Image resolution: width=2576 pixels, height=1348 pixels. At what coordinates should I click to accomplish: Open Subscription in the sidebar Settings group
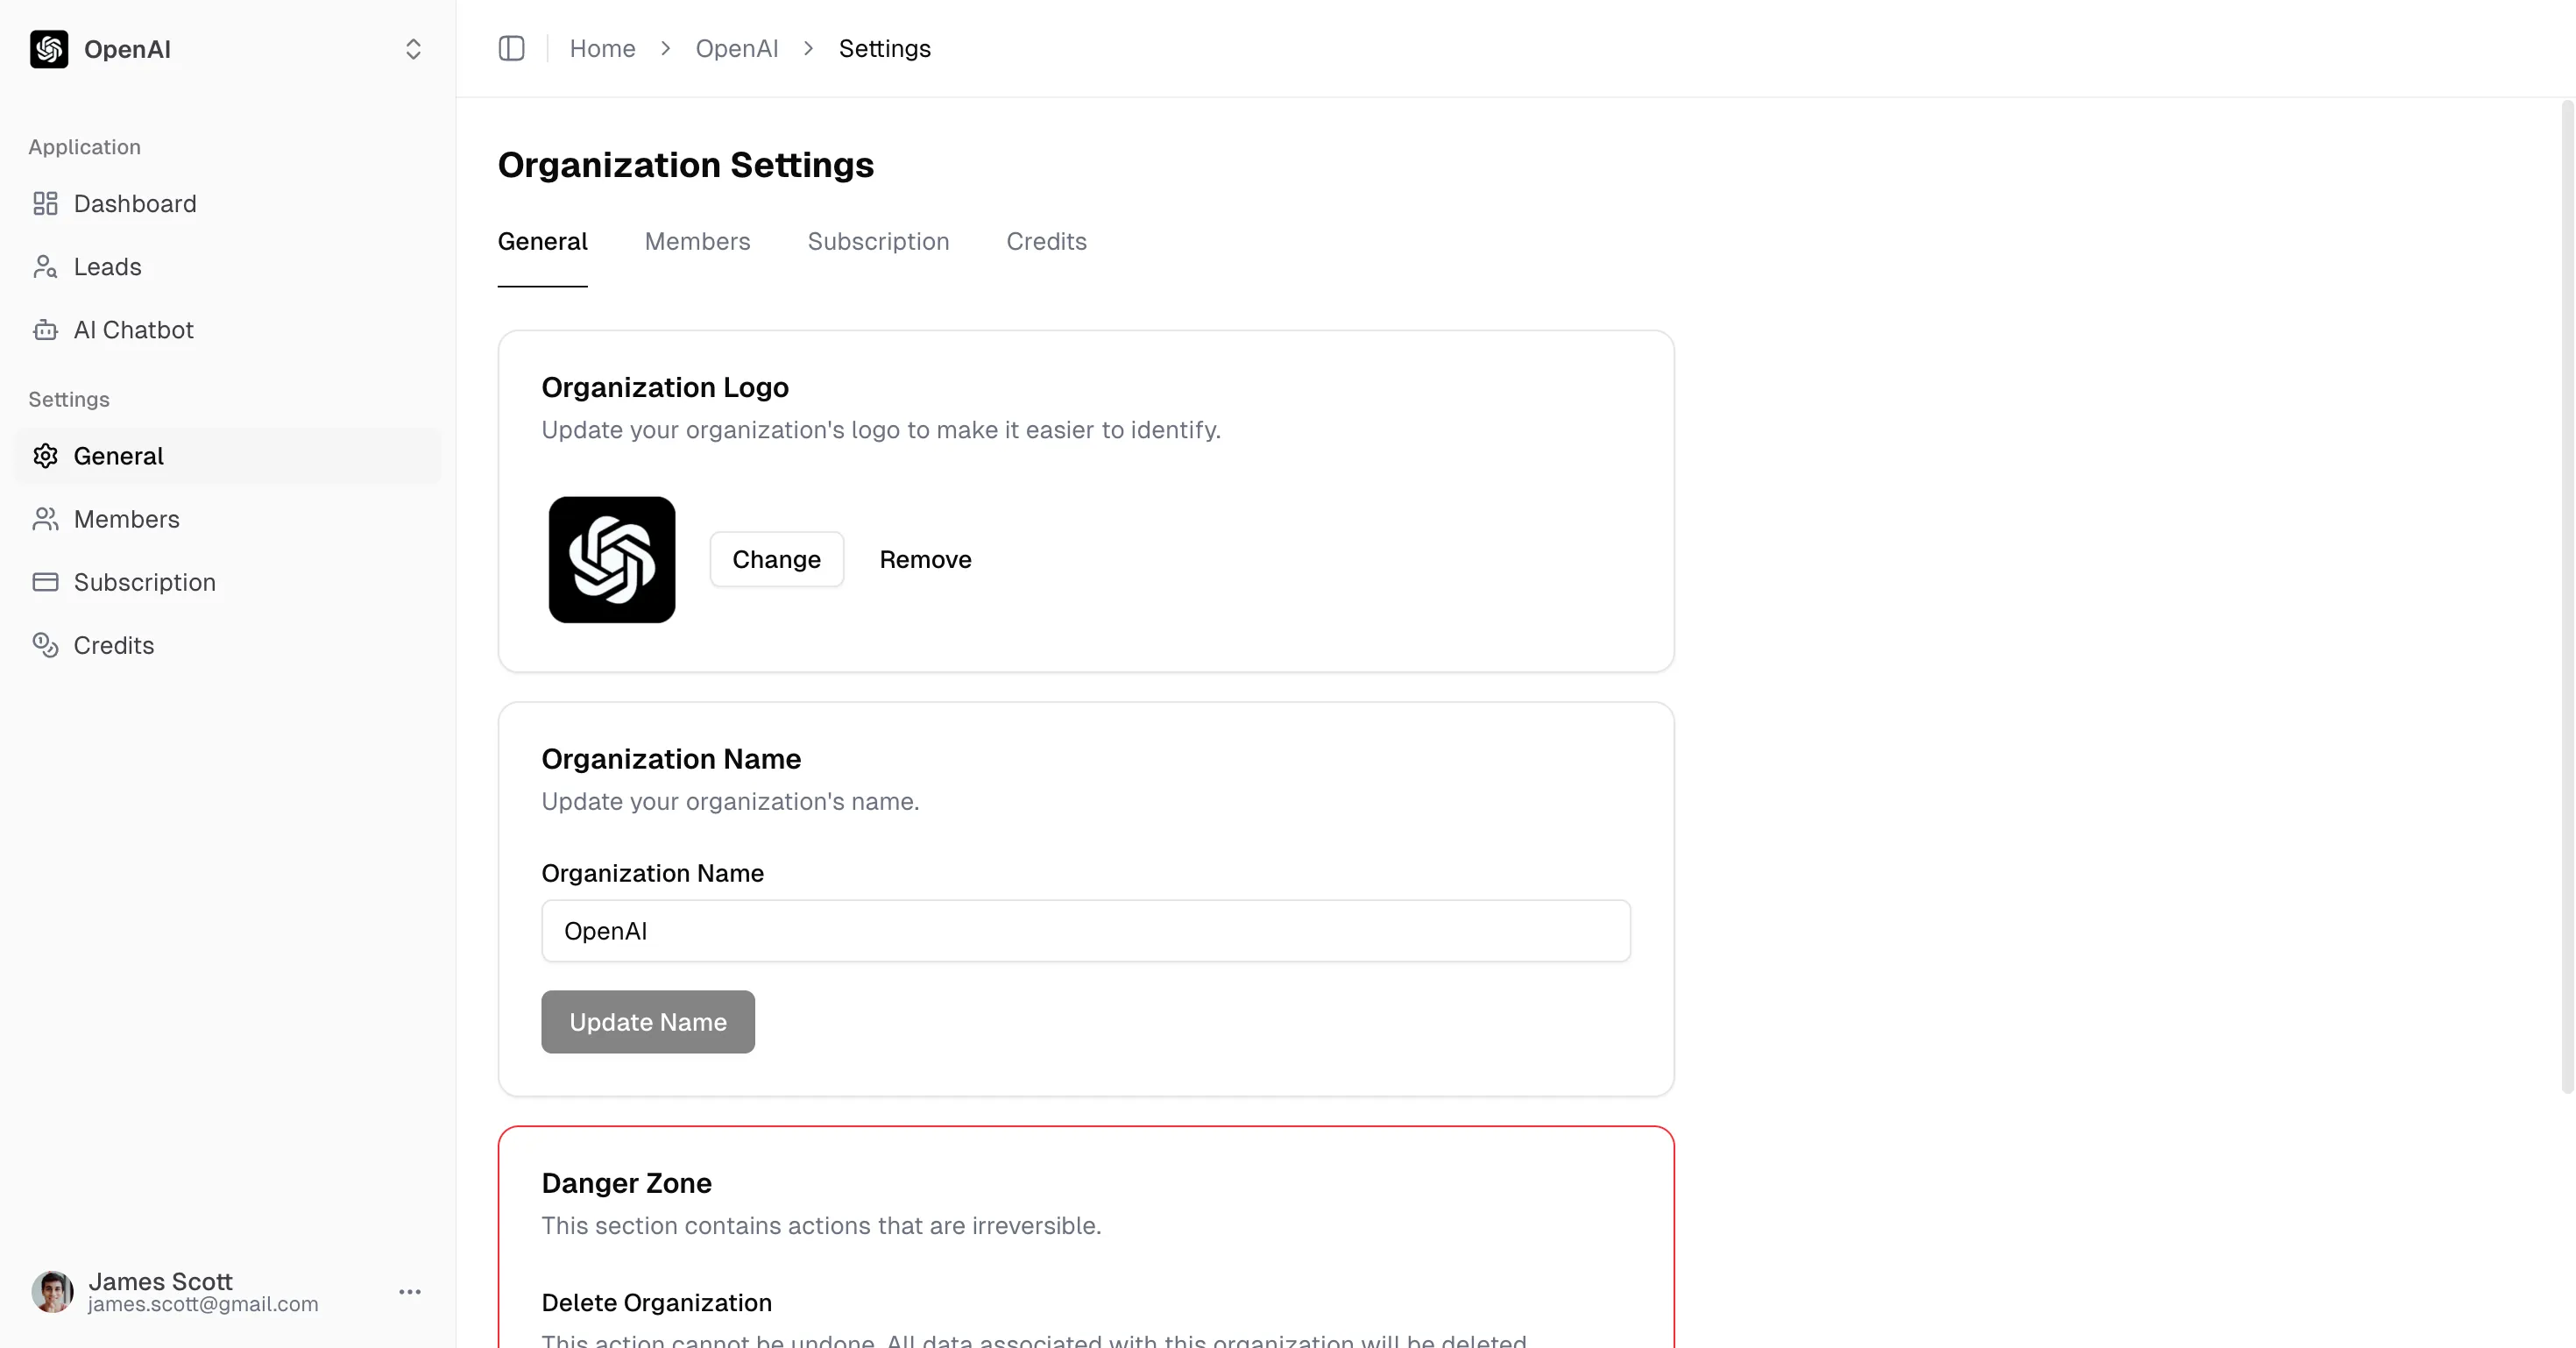[x=228, y=582]
